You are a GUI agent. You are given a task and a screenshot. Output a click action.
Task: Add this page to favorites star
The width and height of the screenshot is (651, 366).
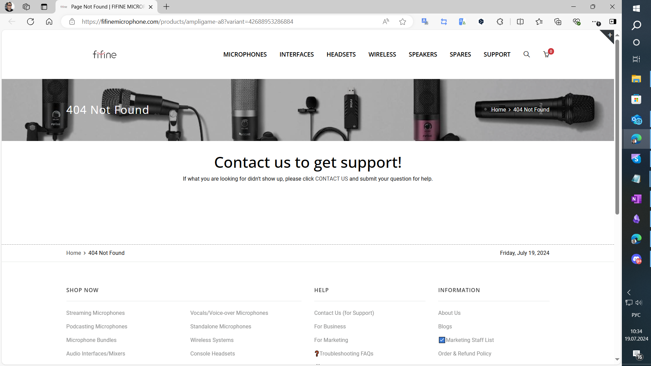pos(402,22)
